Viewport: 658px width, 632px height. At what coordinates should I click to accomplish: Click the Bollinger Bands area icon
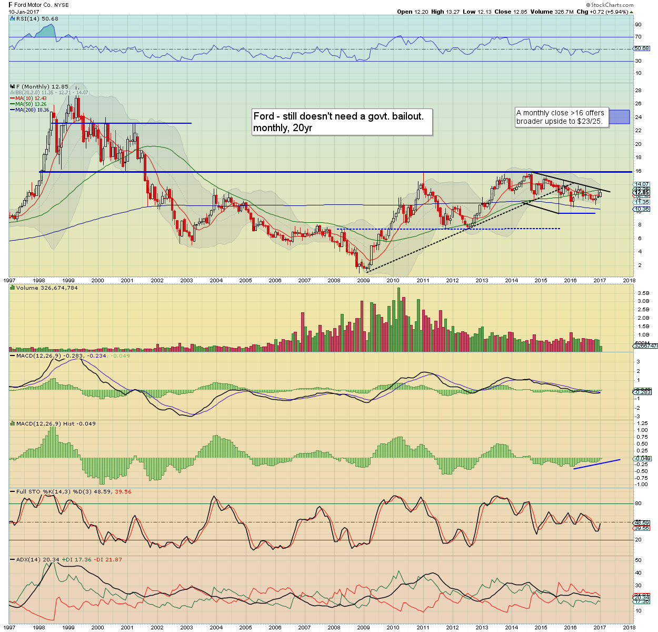pos(12,92)
